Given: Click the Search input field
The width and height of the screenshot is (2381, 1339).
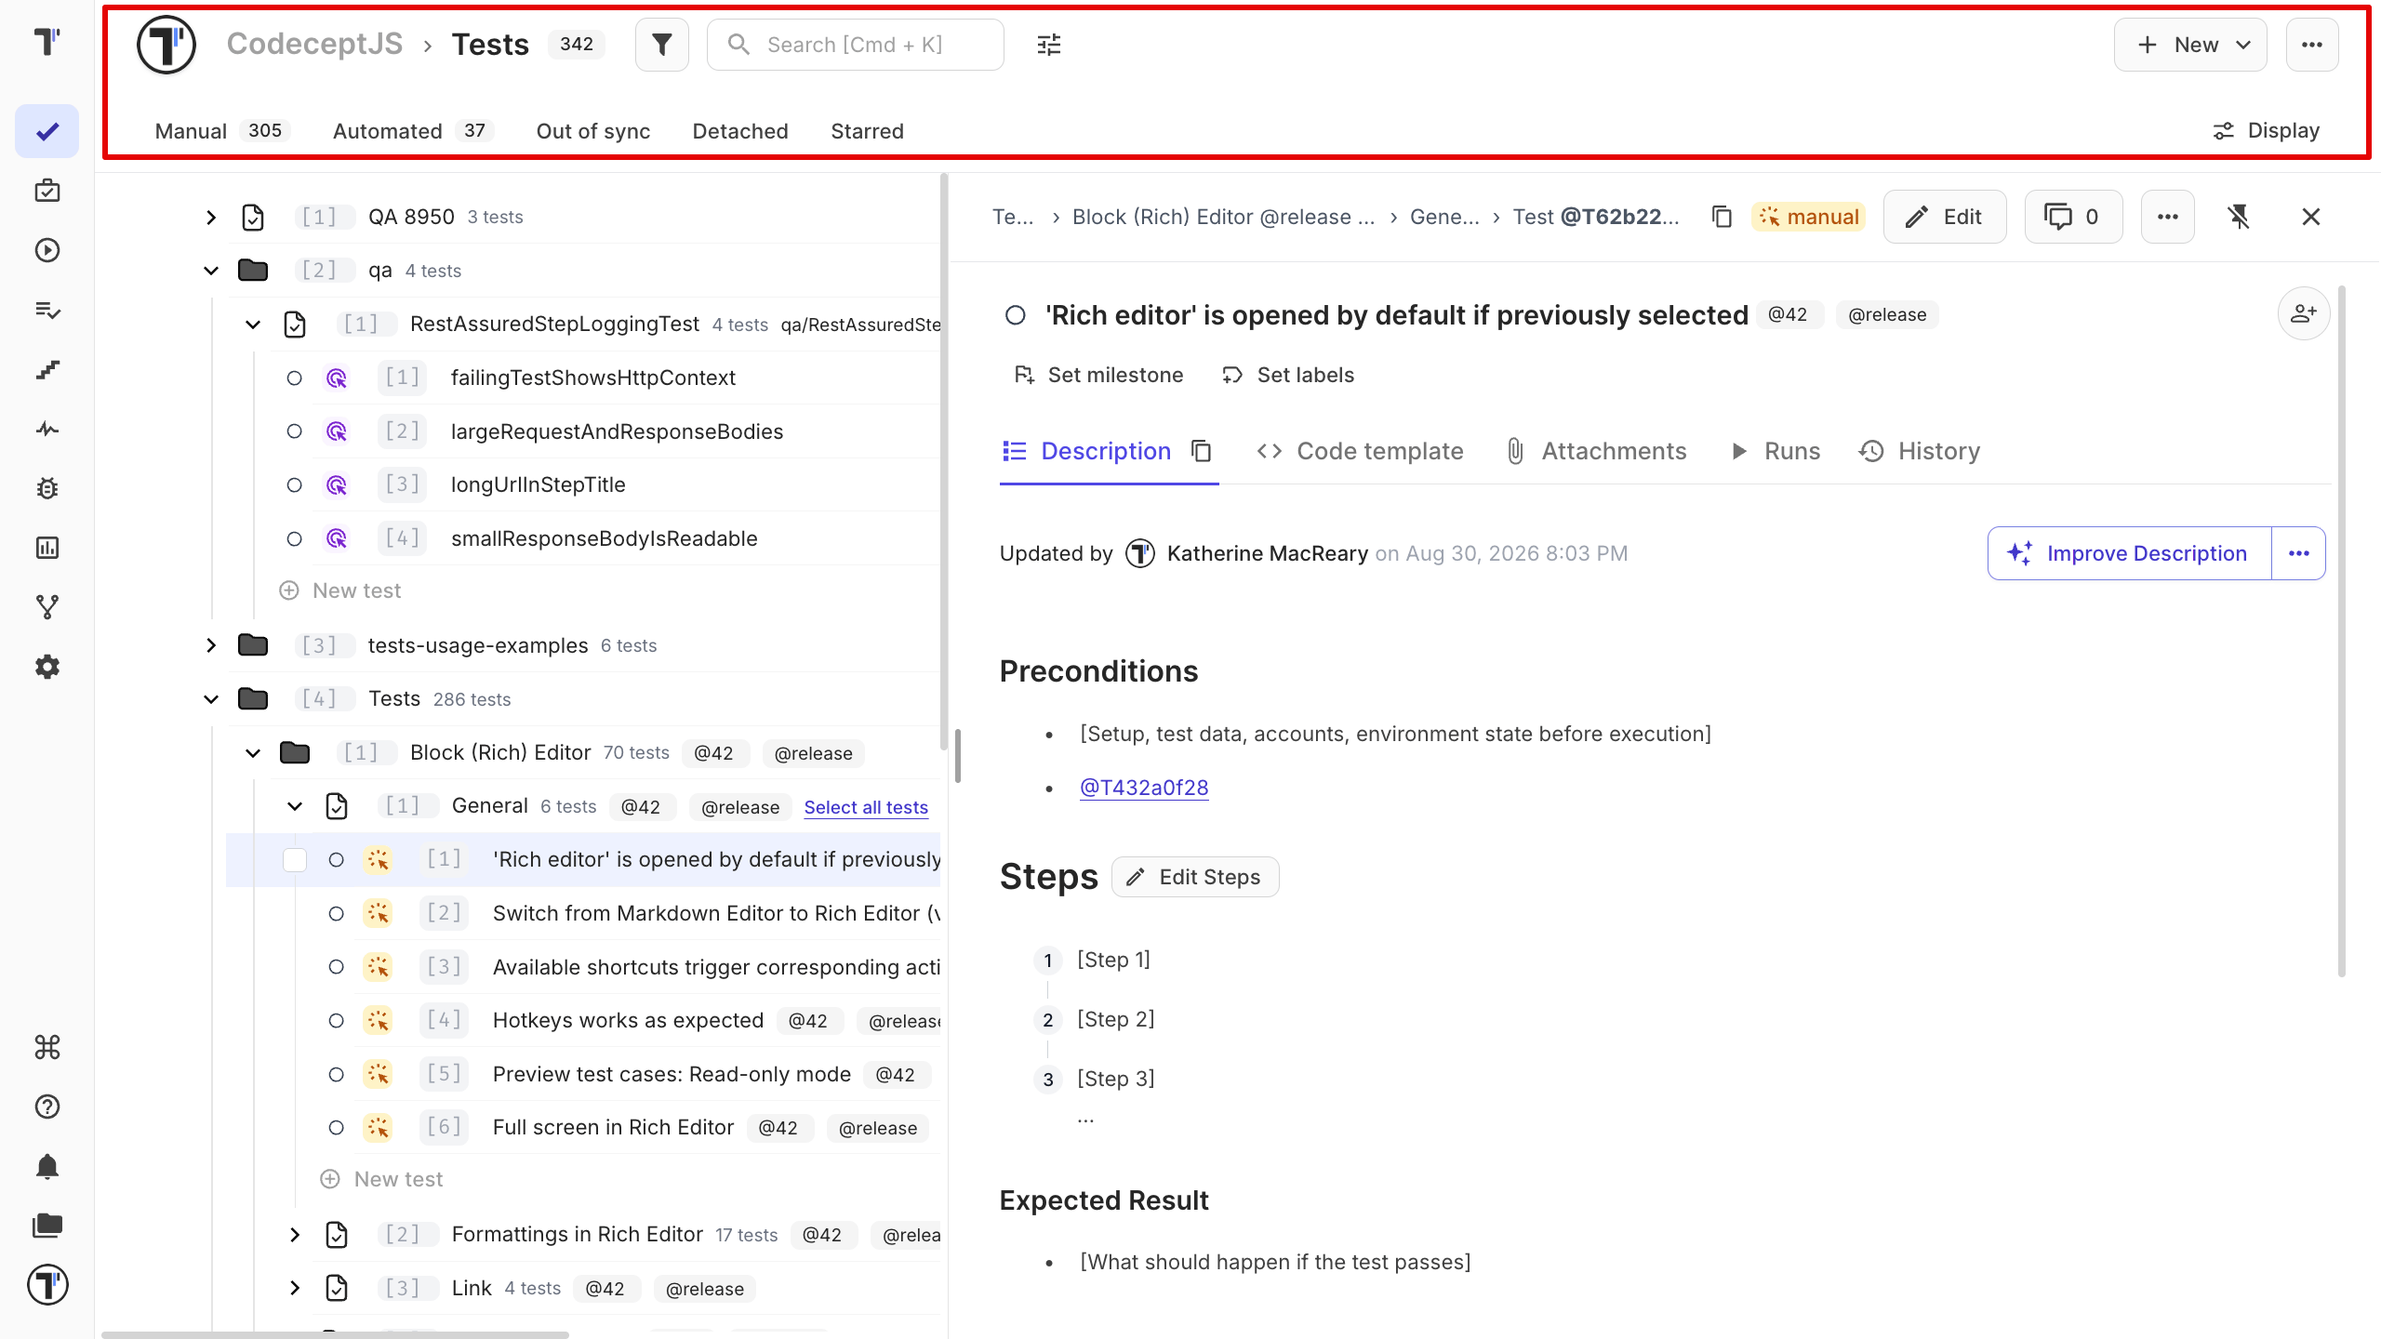Looking at the screenshot, I should click(856, 45).
